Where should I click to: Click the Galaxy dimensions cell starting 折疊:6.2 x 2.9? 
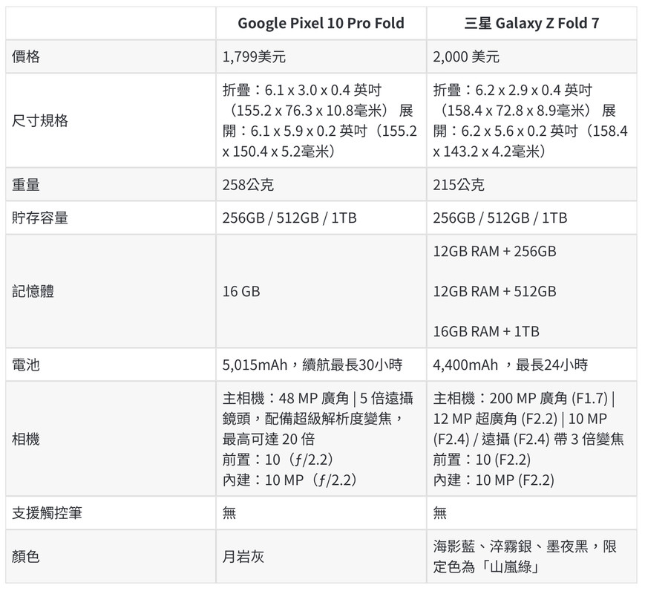click(x=530, y=120)
